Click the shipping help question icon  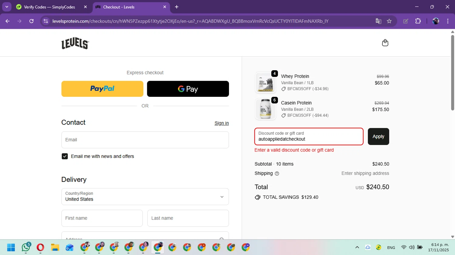coord(277,174)
